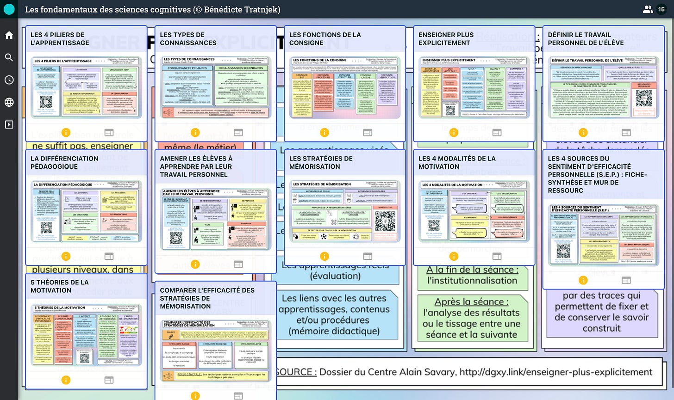Open card view icon of Les 4 modalités card

point(497,256)
